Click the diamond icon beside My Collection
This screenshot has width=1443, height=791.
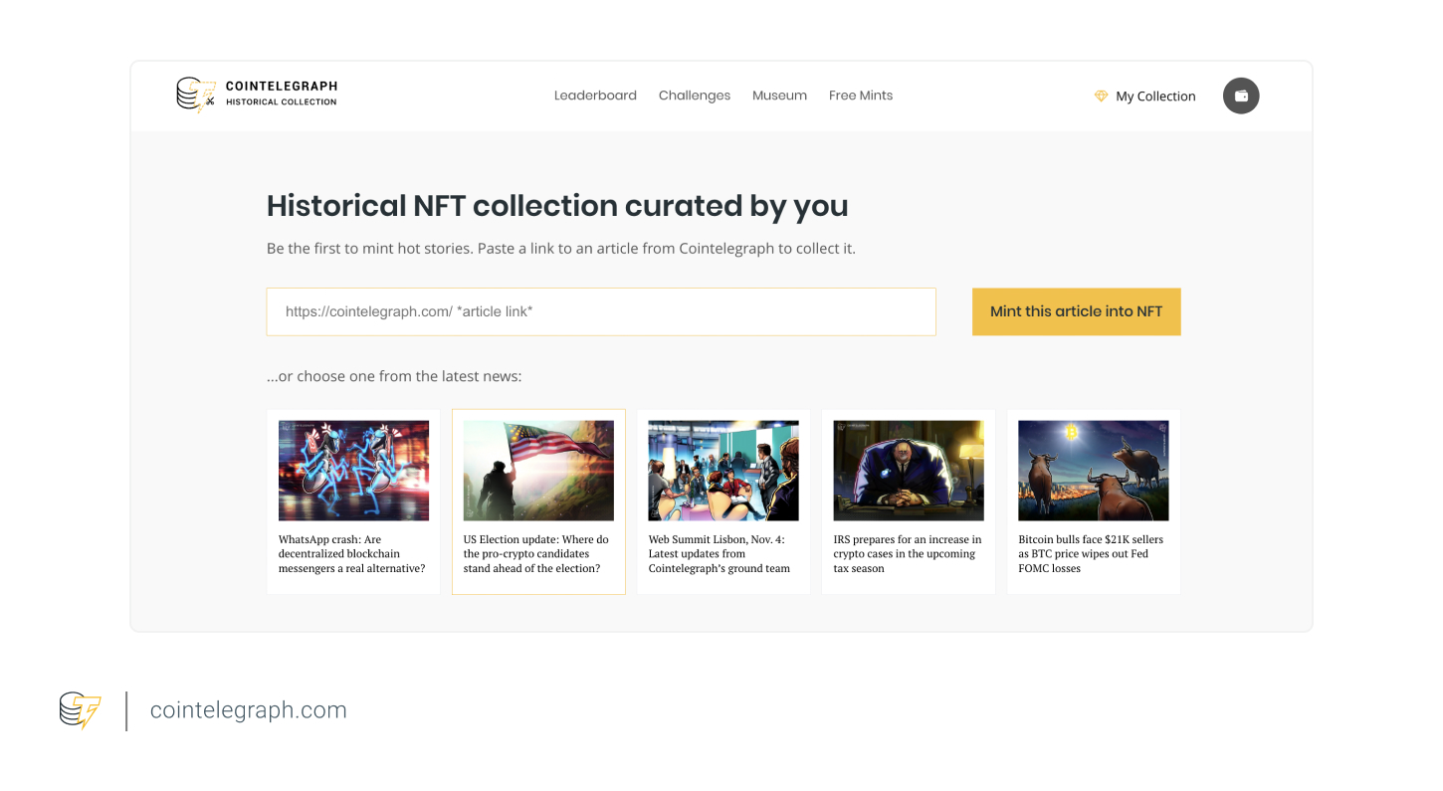(x=1101, y=97)
